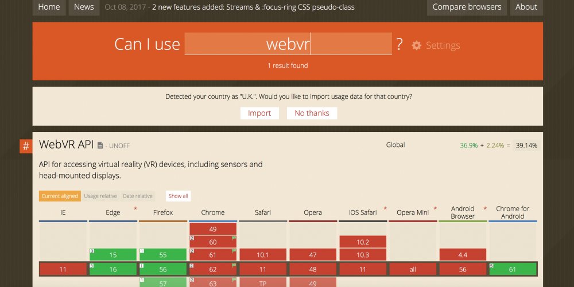Open the Streams news headline link
574x287 pixels.
pos(253,7)
